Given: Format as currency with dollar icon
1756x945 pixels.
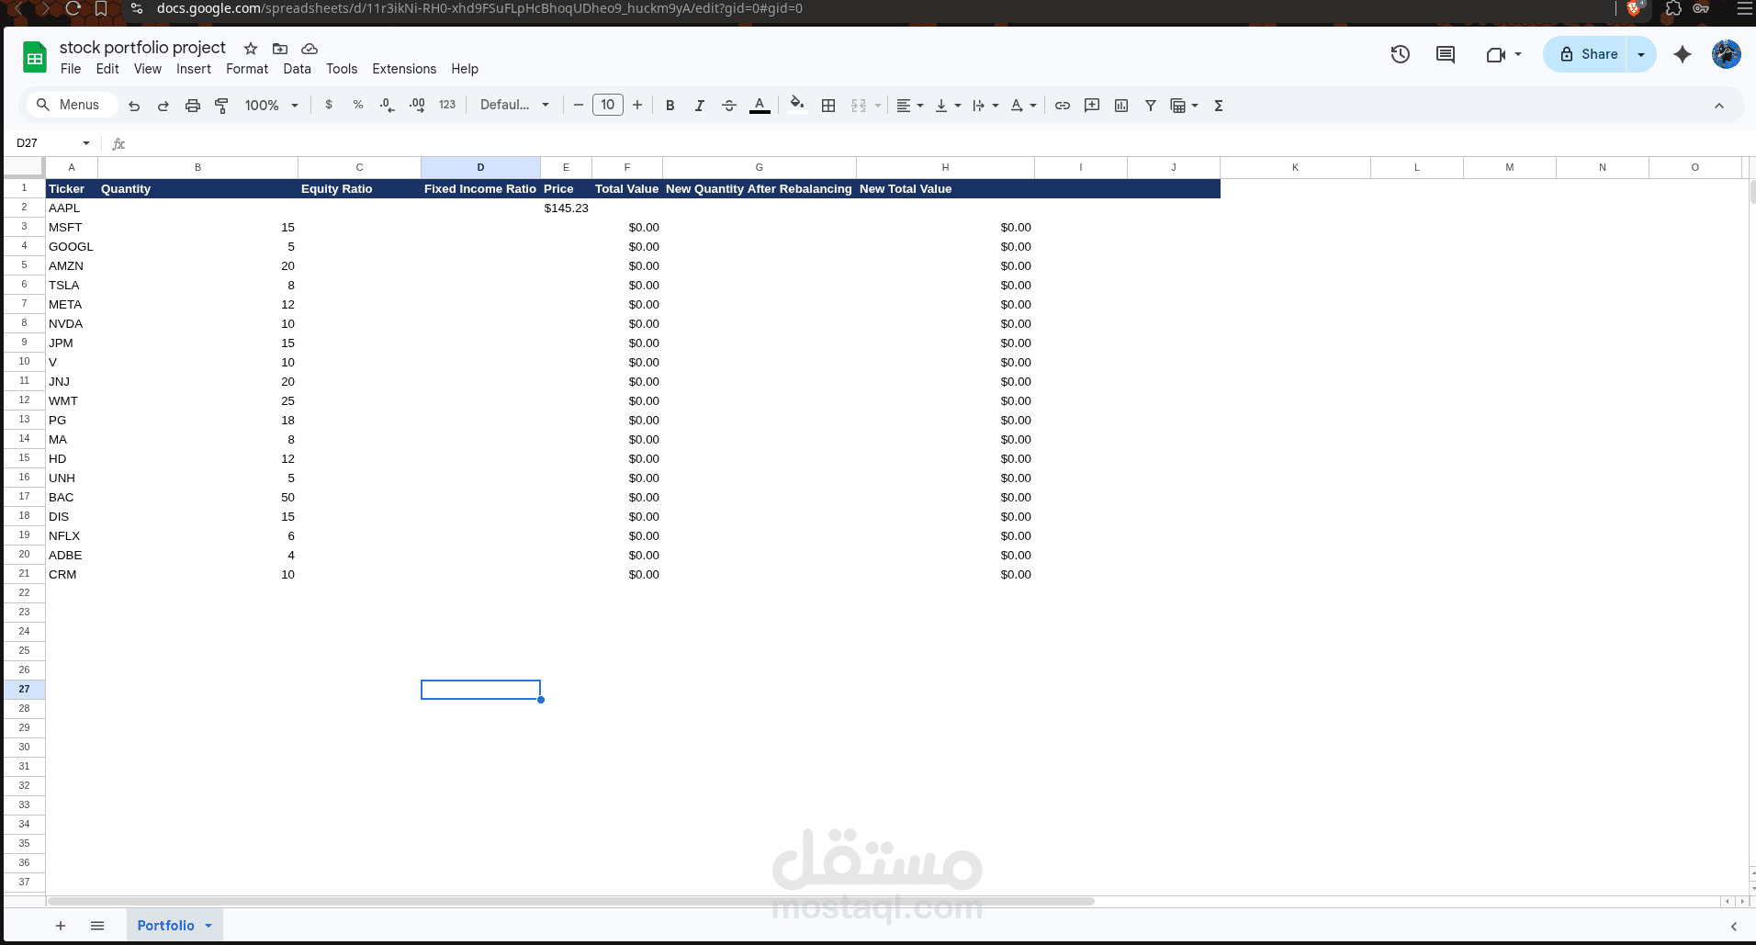Looking at the screenshot, I should pyautogui.click(x=329, y=106).
